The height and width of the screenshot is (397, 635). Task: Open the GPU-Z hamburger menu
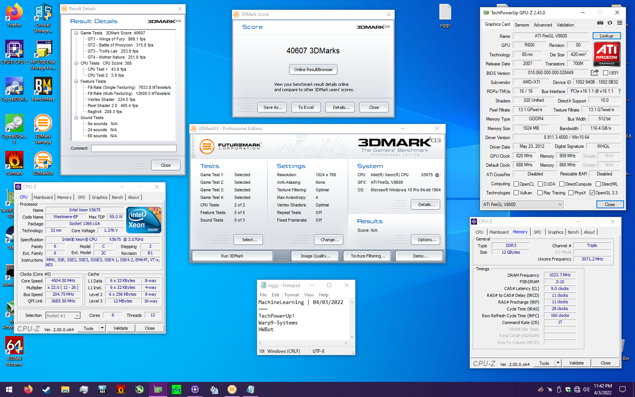click(x=620, y=23)
